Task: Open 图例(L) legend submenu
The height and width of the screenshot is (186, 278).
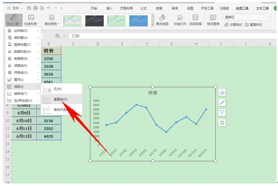Action: pyautogui.click(x=23, y=80)
